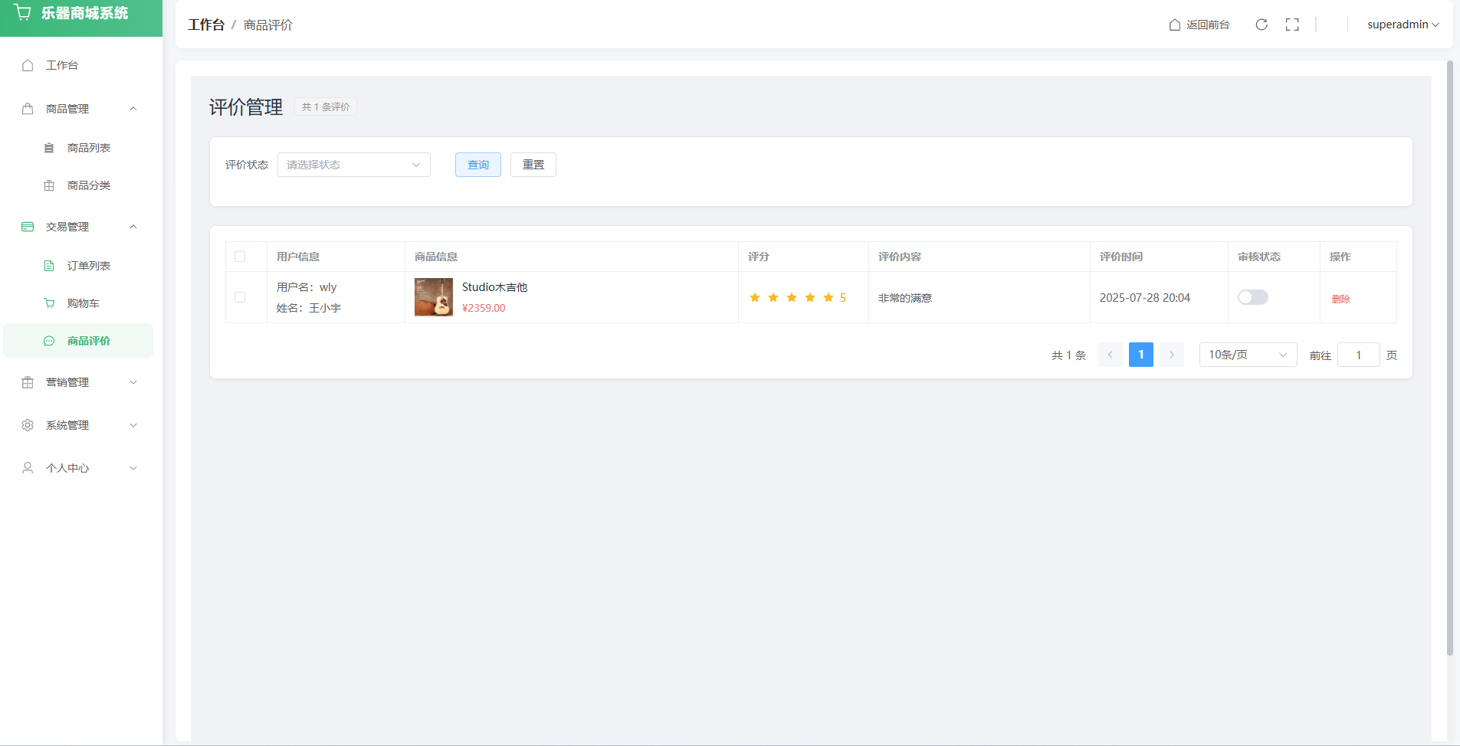Click the 删除 link in the review row

1340,299
